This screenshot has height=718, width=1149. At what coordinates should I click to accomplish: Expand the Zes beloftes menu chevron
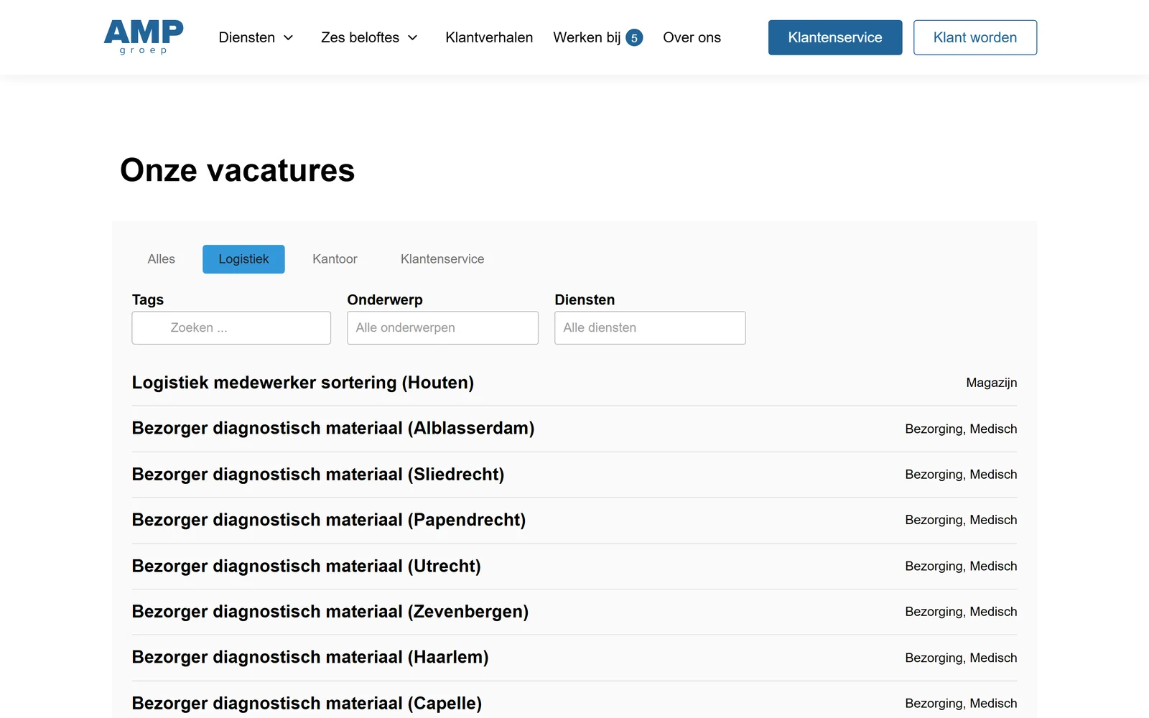(x=413, y=37)
